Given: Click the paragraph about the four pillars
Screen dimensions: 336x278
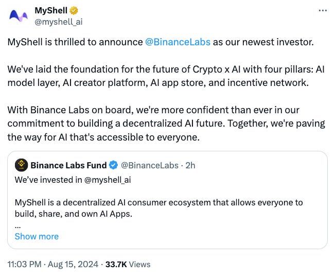Looking at the screenshot, I should tap(166, 76).
